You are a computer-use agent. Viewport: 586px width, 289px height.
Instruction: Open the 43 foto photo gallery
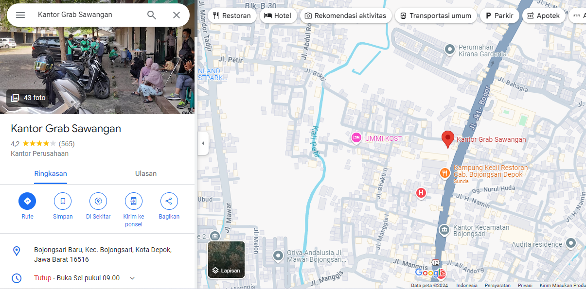[x=28, y=98]
